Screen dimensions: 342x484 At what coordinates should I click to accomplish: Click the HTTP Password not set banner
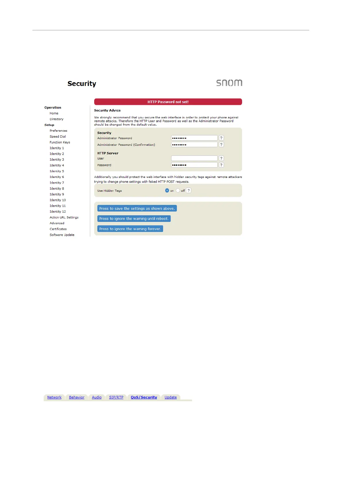[168, 102]
